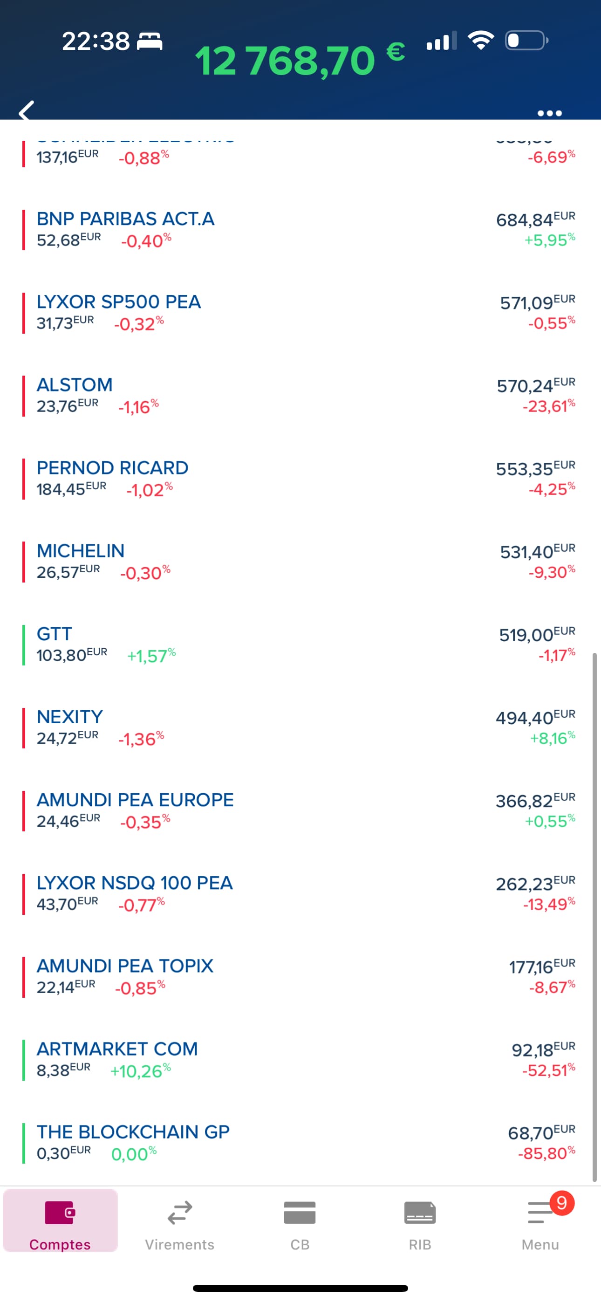
Task: Click the vertical scrollbar on the right
Action: point(594,917)
